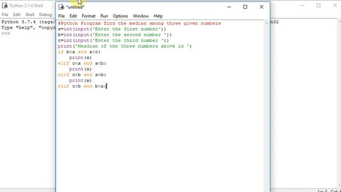
Task: Click the print 'Meadian of the three numbers' line
Action: pyautogui.click(x=125, y=46)
